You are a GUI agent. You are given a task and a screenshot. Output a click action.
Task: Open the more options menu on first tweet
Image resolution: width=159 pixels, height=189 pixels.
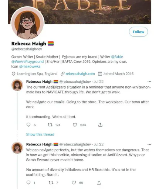pyautogui.click(x=149, y=82)
